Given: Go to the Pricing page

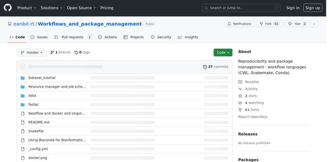Looking at the screenshot, I should click(x=107, y=8).
